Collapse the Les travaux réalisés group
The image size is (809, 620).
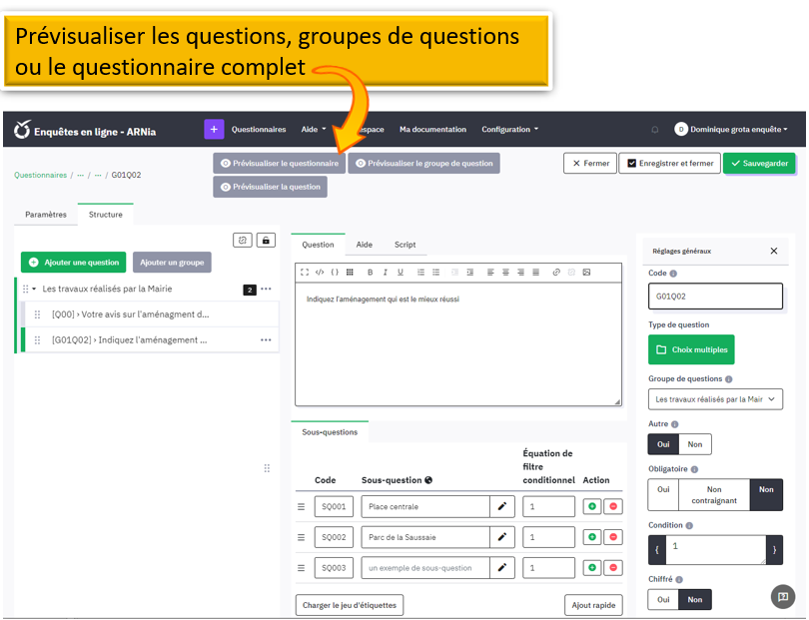(34, 290)
